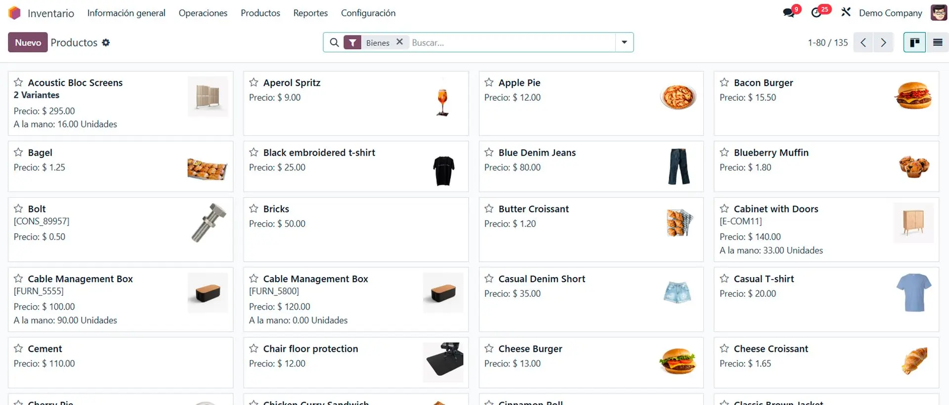The image size is (949, 405).
Task: Click the "Precio: $ 50.00" Bricks price
Action: click(x=277, y=224)
